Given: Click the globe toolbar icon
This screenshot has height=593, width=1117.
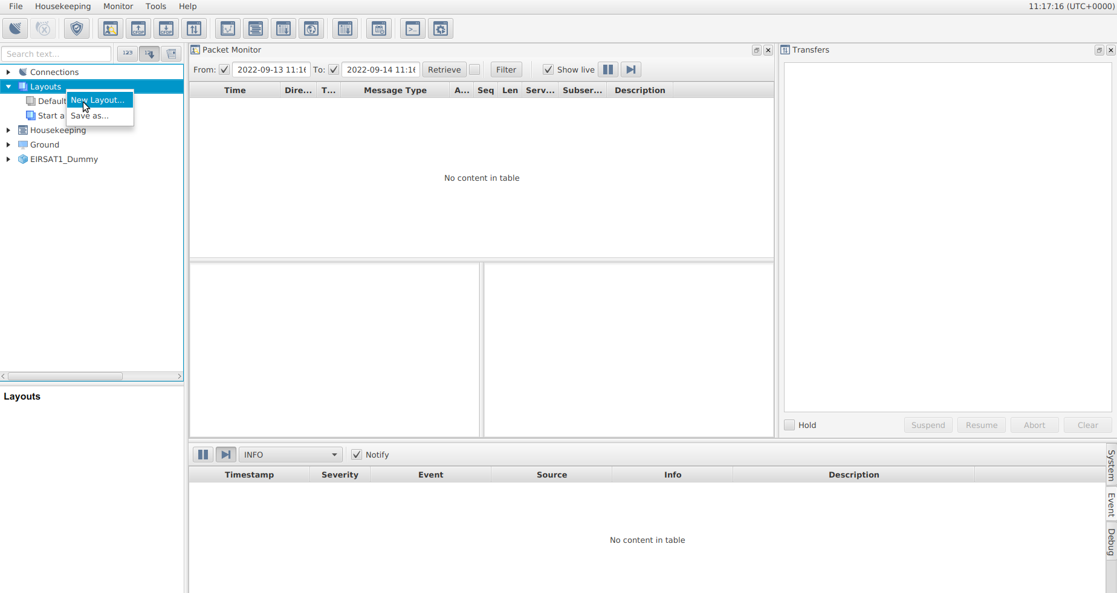Looking at the screenshot, I should tap(311, 28).
